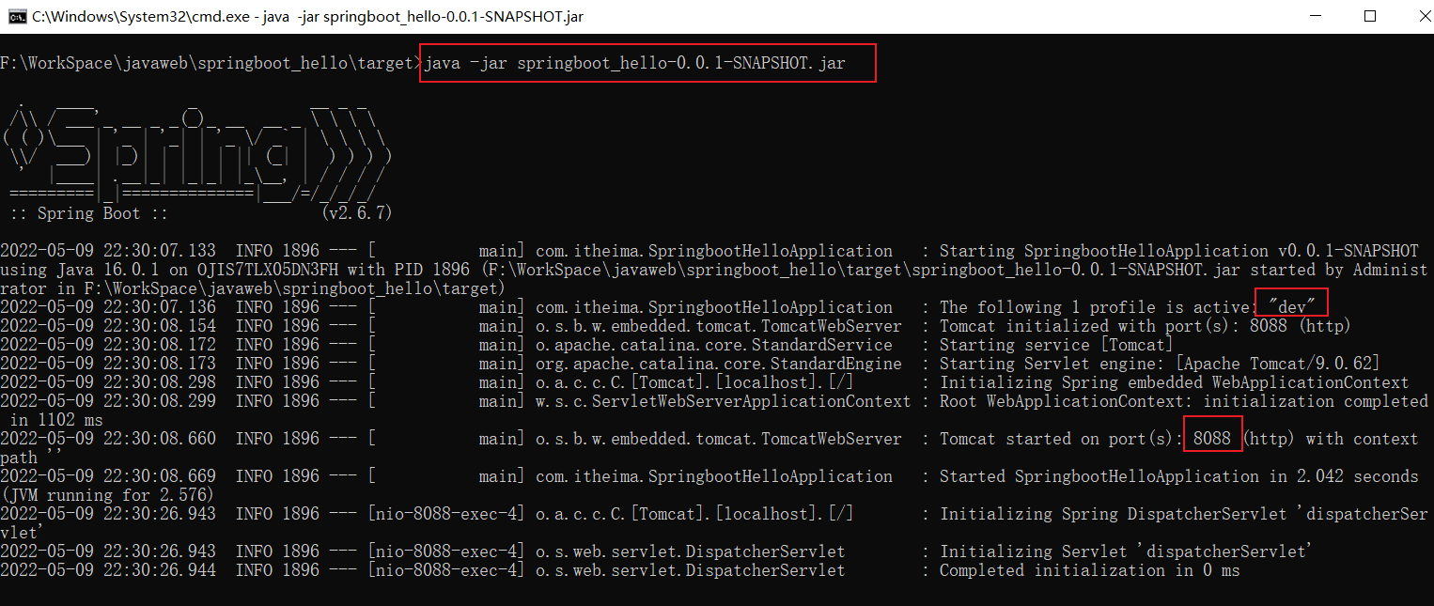
Task: Click 'Tomcat started on port(s):' text
Action: coord(1062,439)
